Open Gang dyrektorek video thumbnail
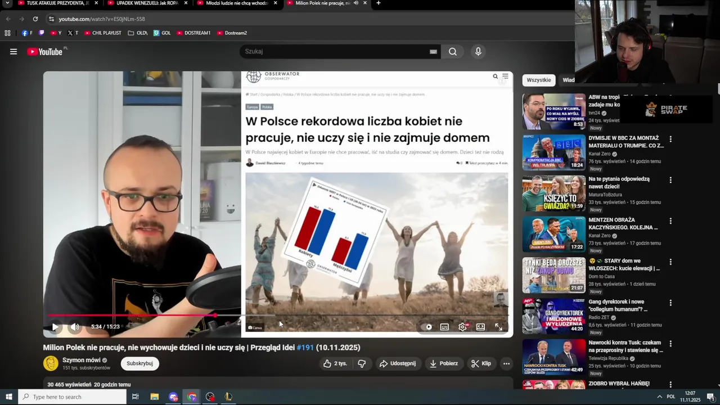 pos(554,316)
